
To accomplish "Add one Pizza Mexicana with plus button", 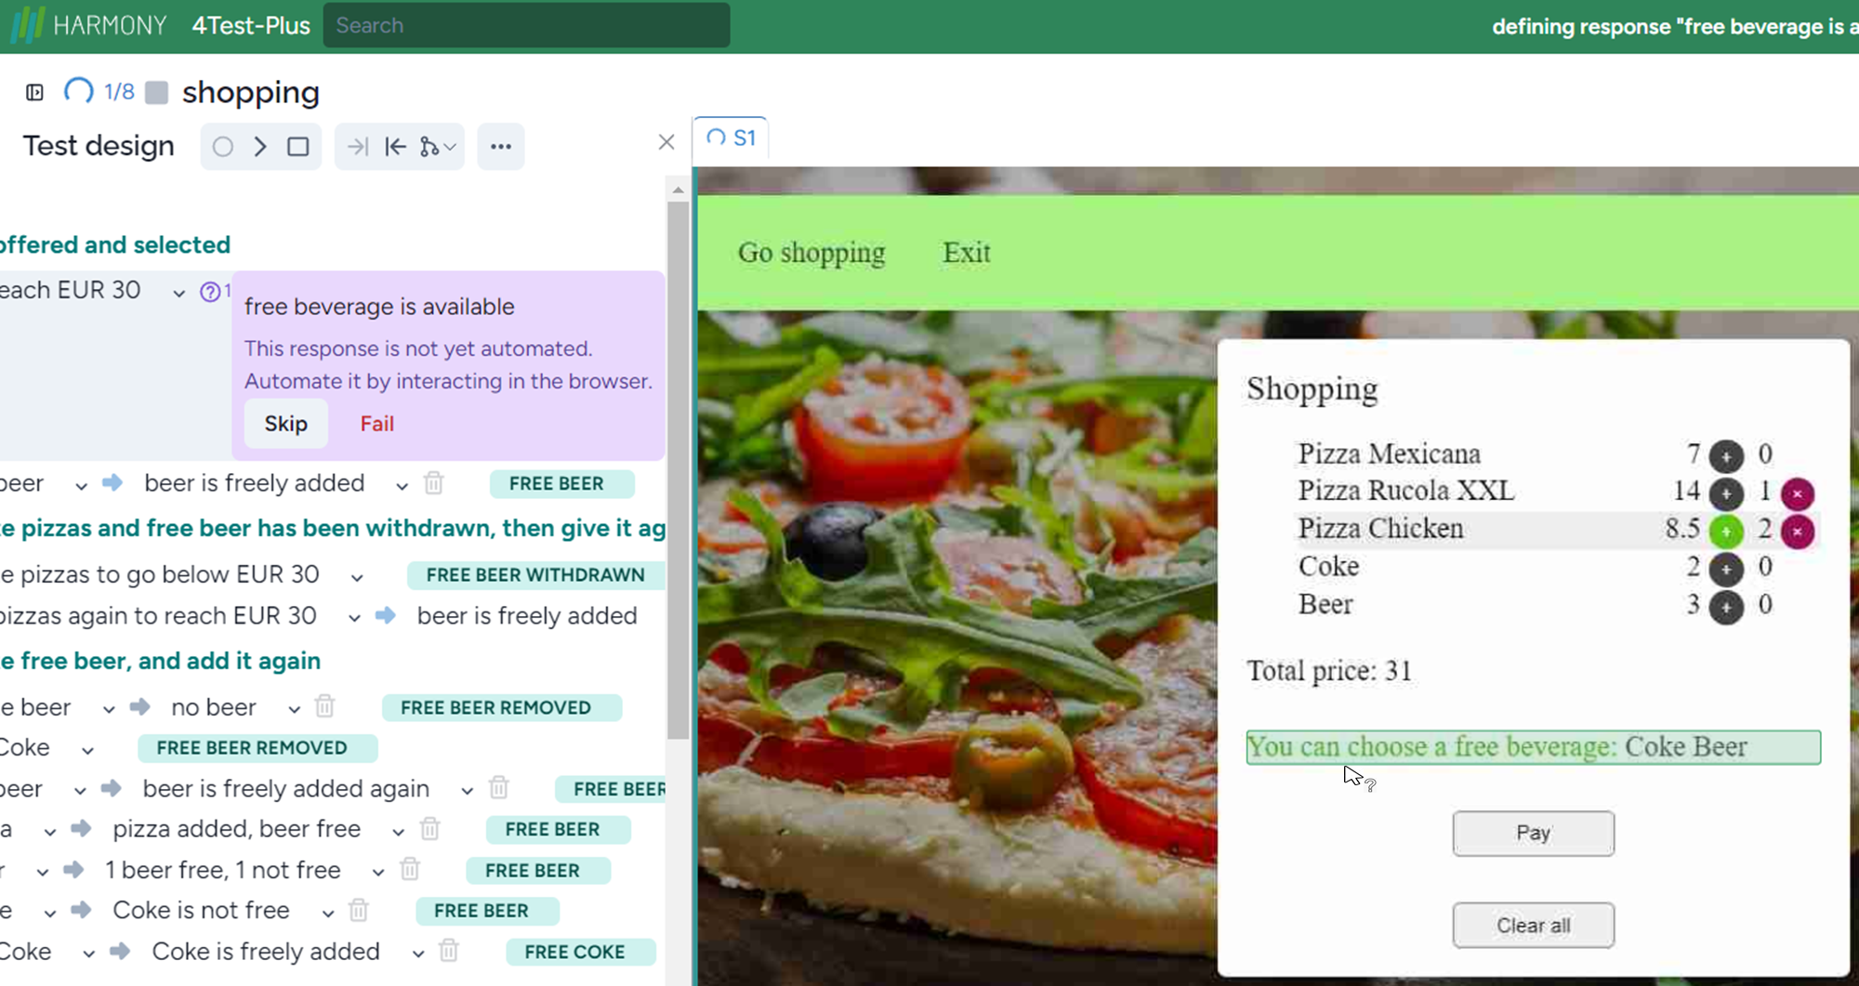I will click(1726, 456).
